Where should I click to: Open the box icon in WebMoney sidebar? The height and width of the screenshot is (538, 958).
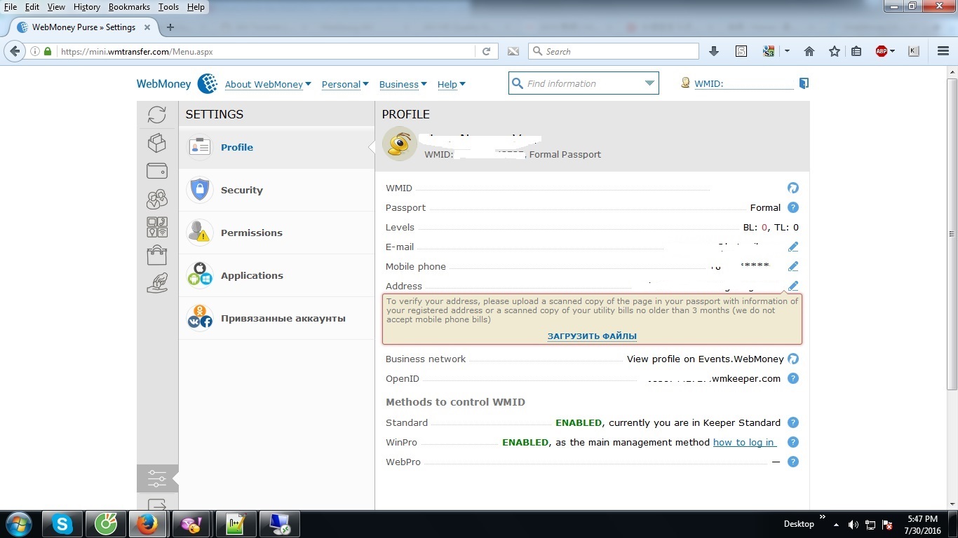point(157,142)
